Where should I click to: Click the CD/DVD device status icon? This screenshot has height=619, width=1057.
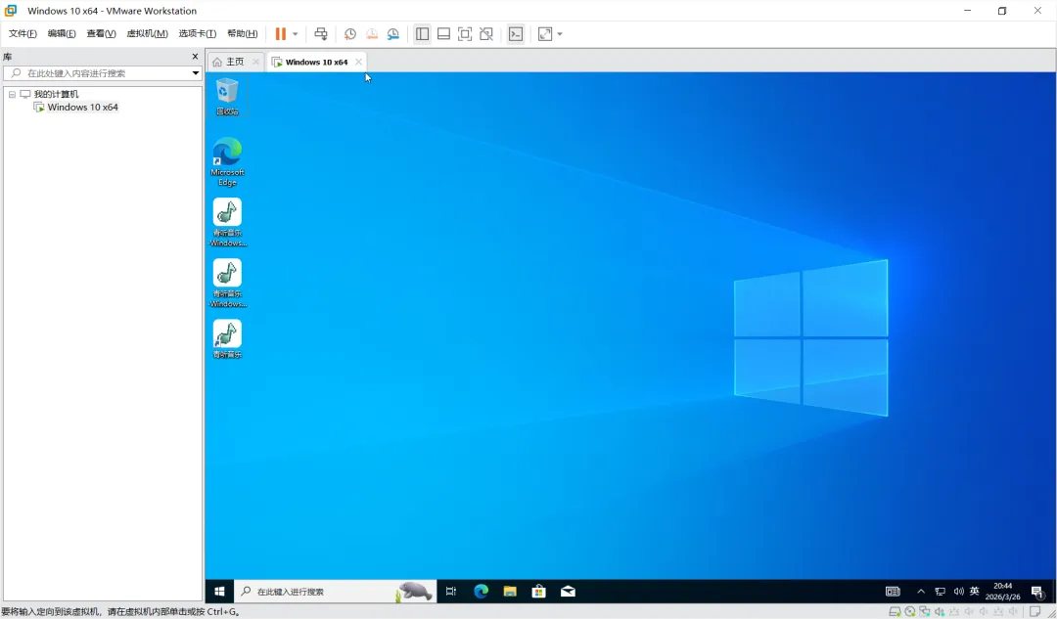pos(910,611)
